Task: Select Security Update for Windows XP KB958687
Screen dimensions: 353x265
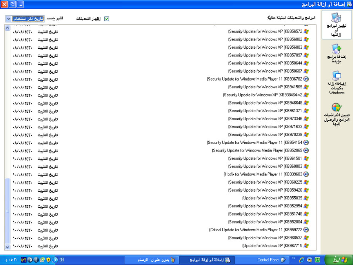Action: coord(265,71)
